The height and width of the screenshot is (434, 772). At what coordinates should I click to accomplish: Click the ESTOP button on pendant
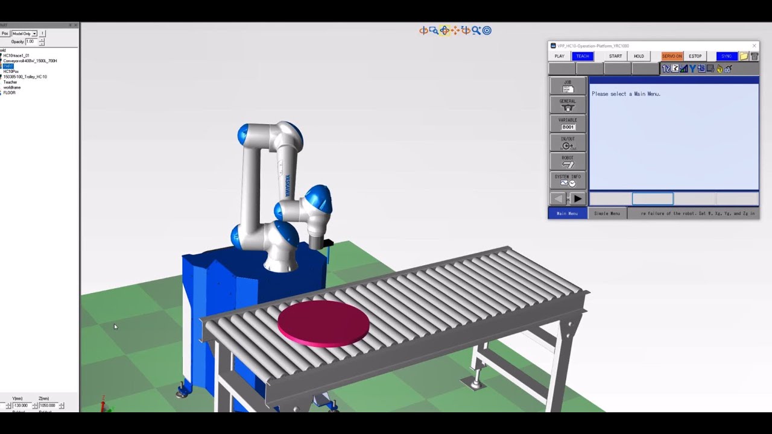(x=695, y=56)
